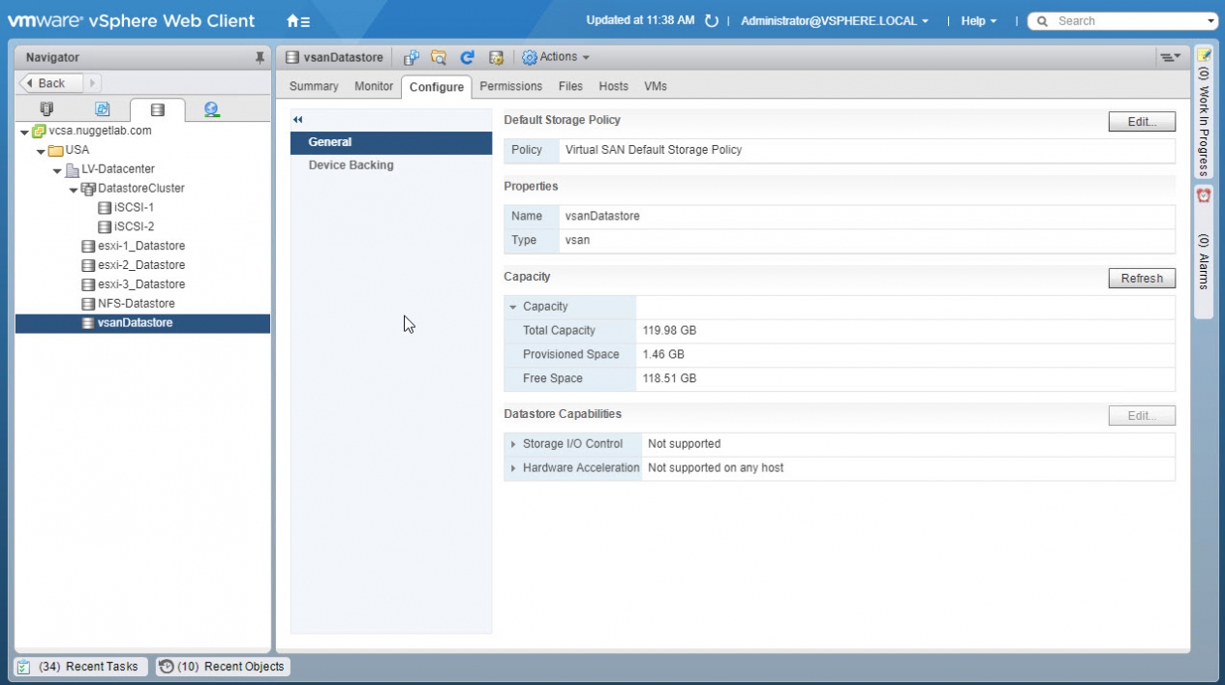This screenshot has width=1225, height=685.
Task: Collapse the DatastoreCluster tree node
Action: tap(74, 190)
